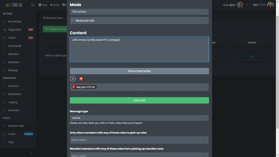Click the hamburger menu icon

(33, 5)
